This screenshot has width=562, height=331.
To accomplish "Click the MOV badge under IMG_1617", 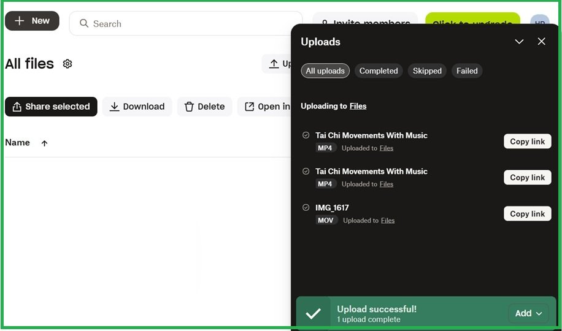I will 325,220.
